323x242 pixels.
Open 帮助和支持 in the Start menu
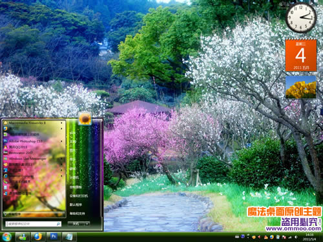[77, 214]
